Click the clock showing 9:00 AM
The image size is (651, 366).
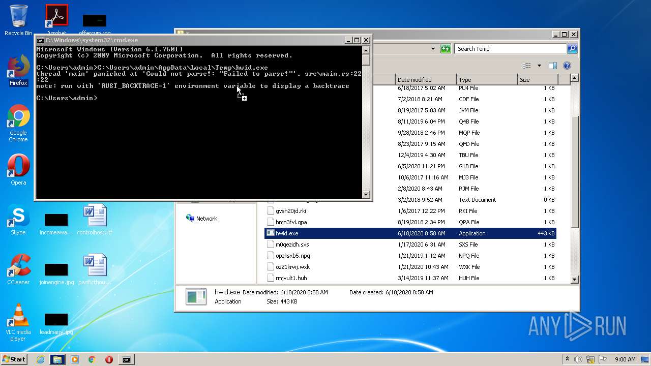click(x=625, y=359)
